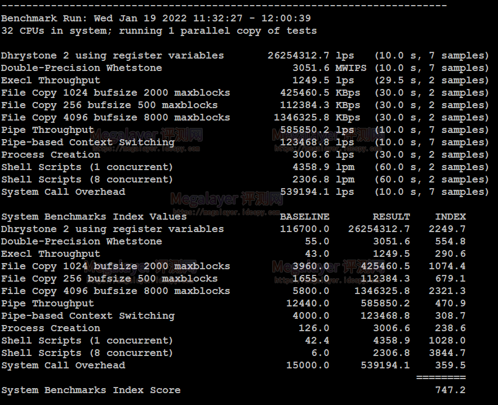Viewport: 498px width, 405px height.
Task: Click the final score 747.2
Action: point(450,390)
